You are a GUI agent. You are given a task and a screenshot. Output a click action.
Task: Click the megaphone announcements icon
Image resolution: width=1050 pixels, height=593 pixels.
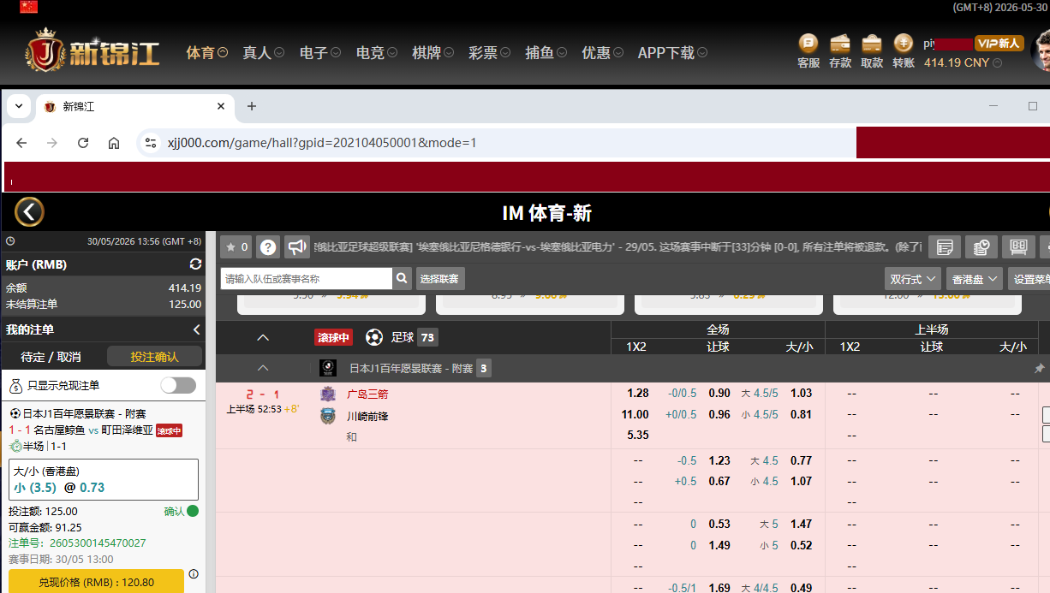coord(297,247)
